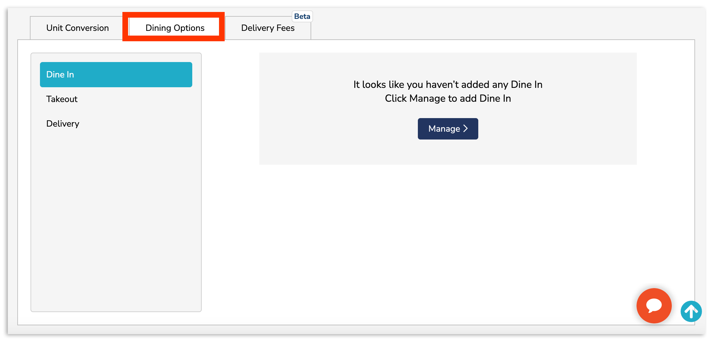The image size is (713, 342).
Task: Click the white speech bubble glyph
Action: pyautogui.click(x=654, y=305)
